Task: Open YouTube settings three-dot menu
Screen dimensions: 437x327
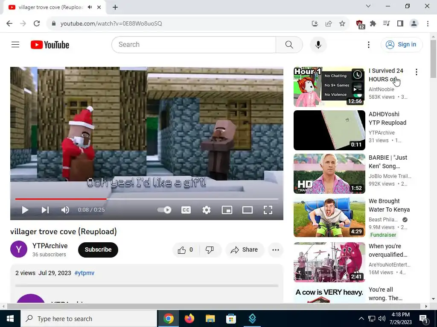Action: pyautogui.click(x=369, y=45)
